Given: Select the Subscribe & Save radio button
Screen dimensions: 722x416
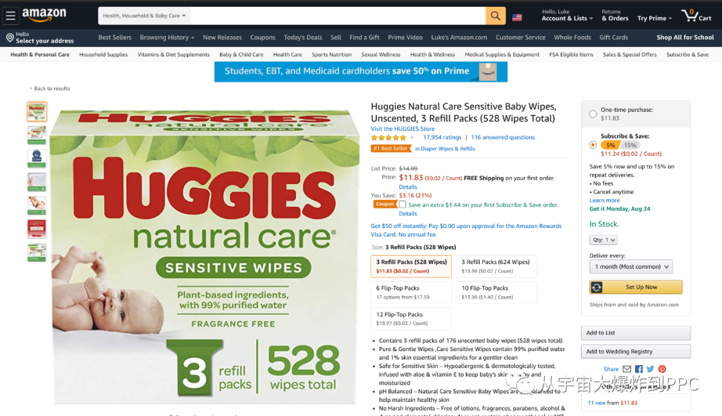Looking at the screenshot, I should [x=593, y=144].
